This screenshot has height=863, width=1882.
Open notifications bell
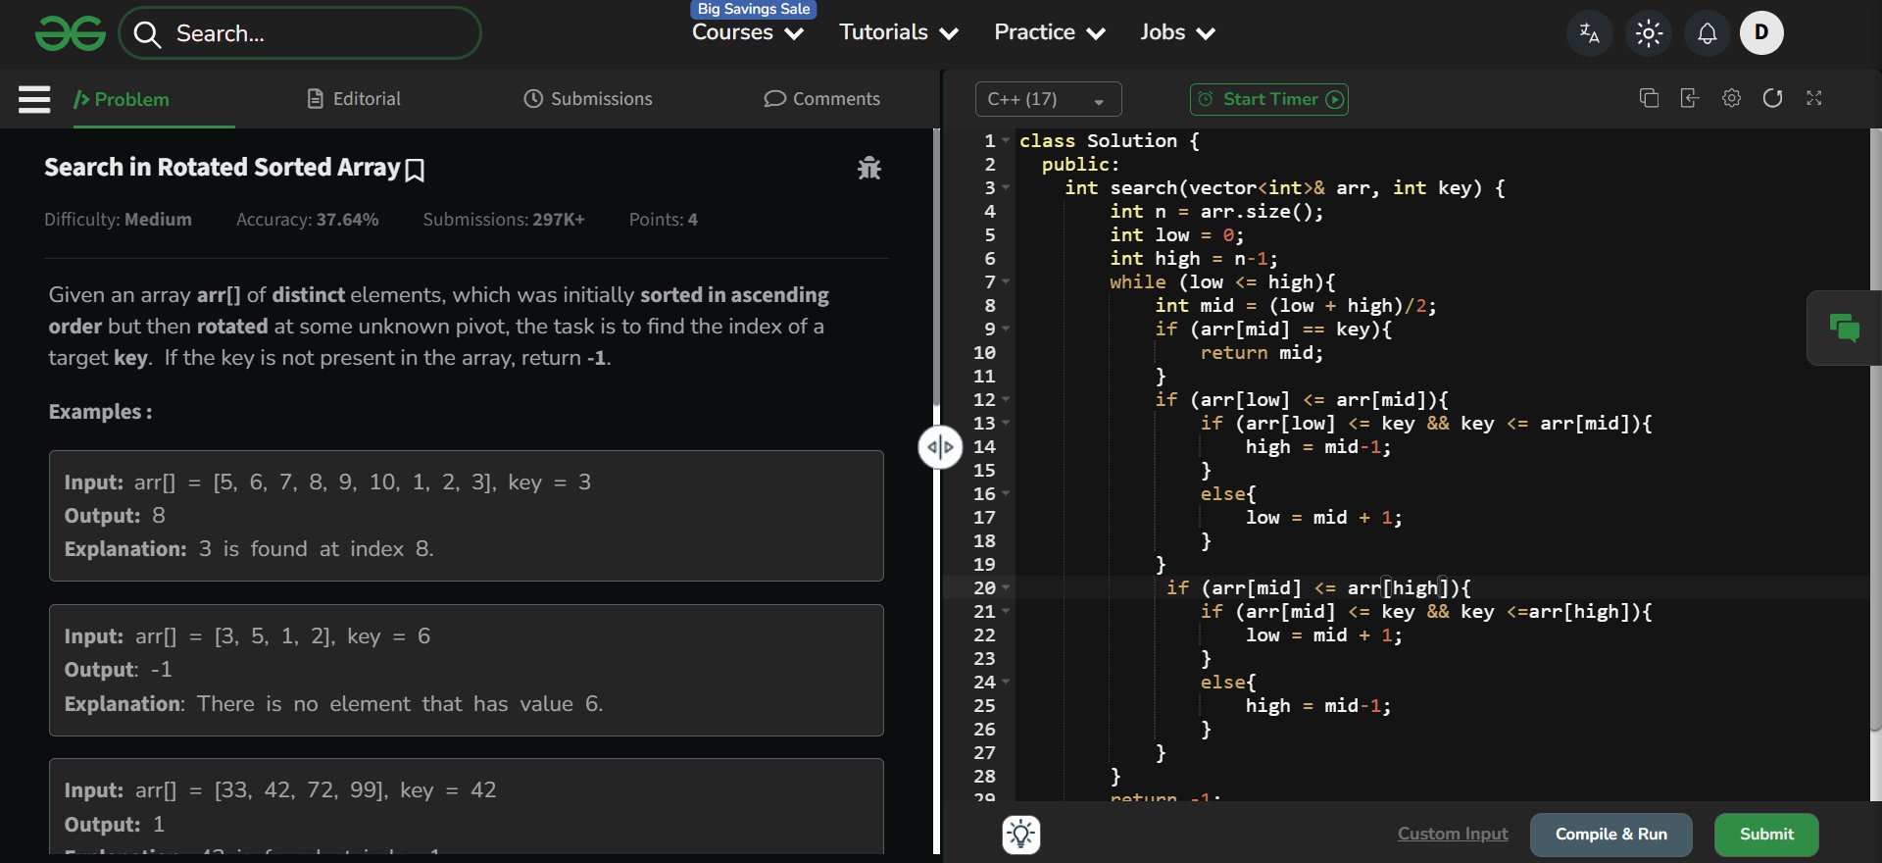click(1707, 33)
